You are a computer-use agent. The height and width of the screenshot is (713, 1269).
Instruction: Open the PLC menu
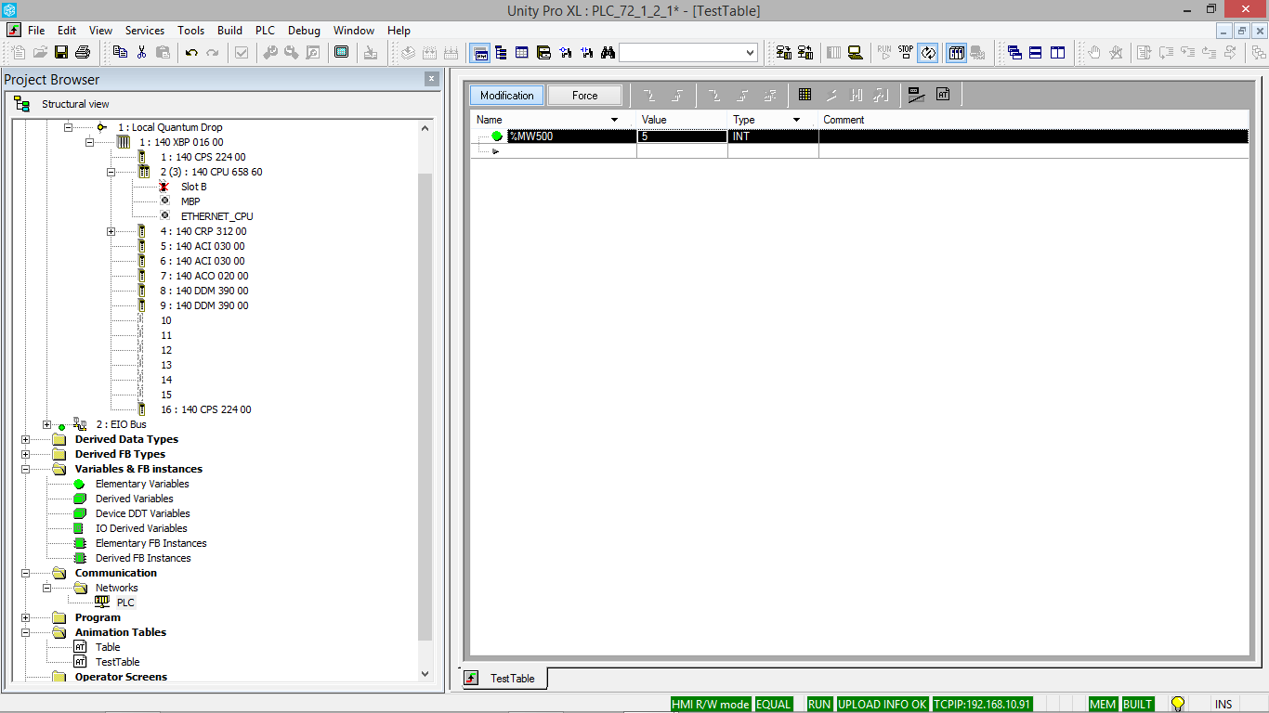click(265, 31)
